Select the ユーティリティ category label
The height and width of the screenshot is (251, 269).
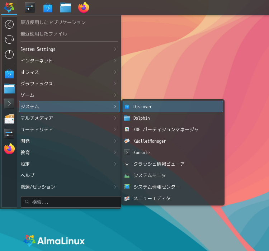[37, 129]
